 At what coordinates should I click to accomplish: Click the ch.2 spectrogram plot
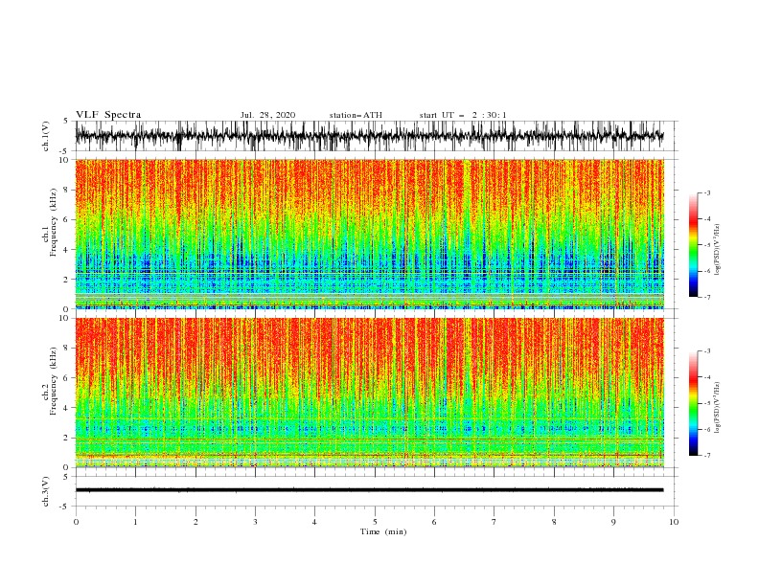pos(369,393)
